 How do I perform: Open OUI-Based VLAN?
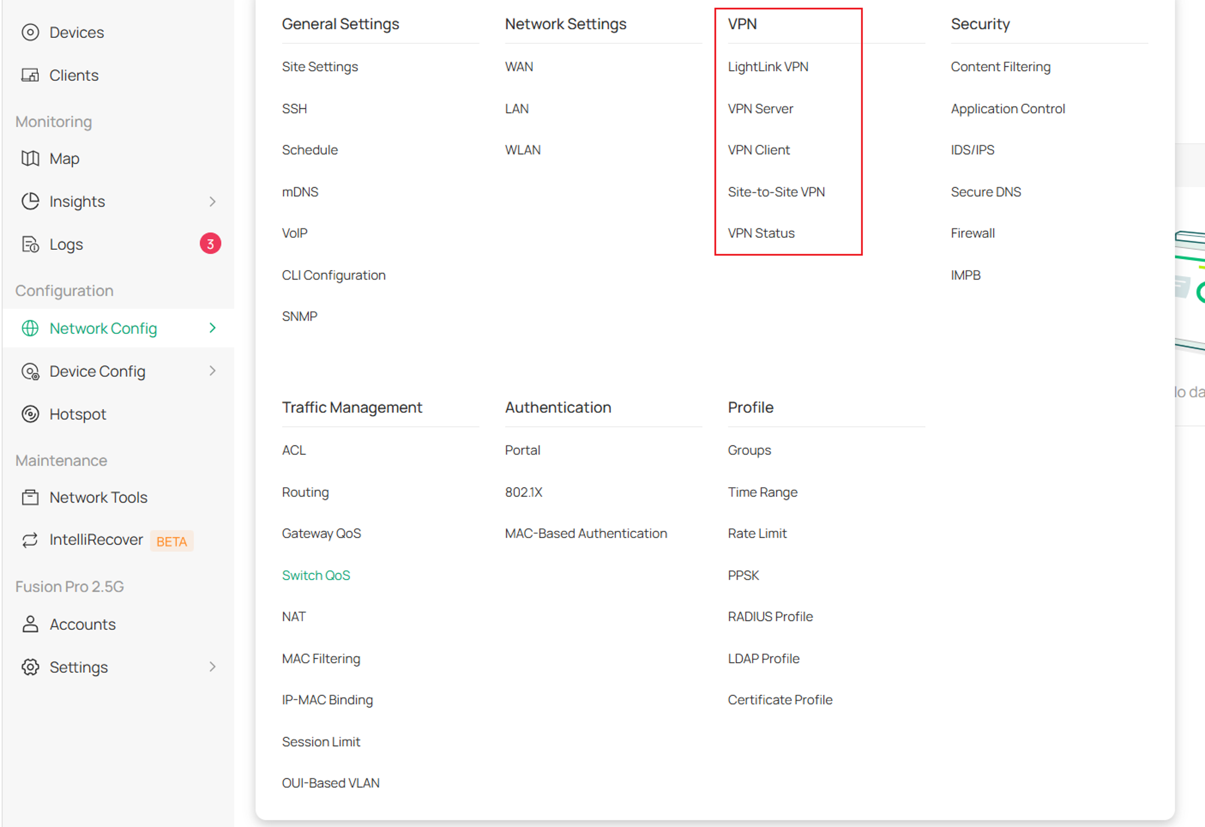pyautogui.click(x=330, y=783)
